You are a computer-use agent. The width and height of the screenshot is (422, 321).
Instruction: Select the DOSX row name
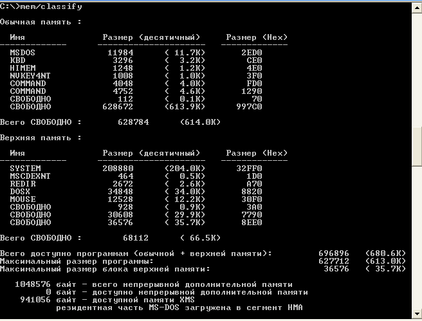coord(20,192)
